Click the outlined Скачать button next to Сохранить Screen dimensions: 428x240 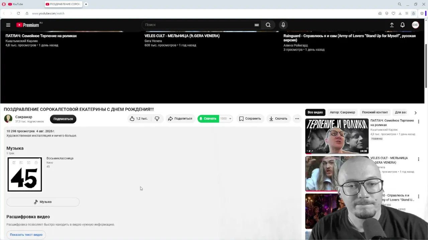point(278,119)
